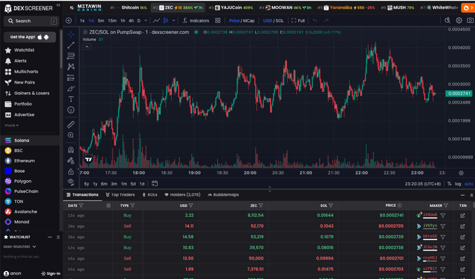Open the Bubblemaps tab

click(x=223, y=195)
